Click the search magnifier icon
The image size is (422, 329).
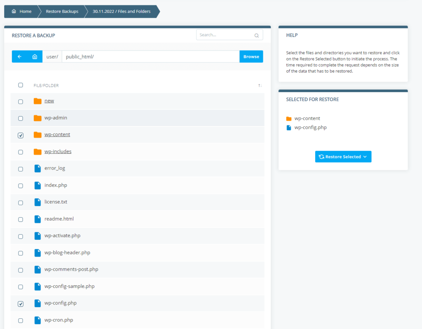pos(256,35)
